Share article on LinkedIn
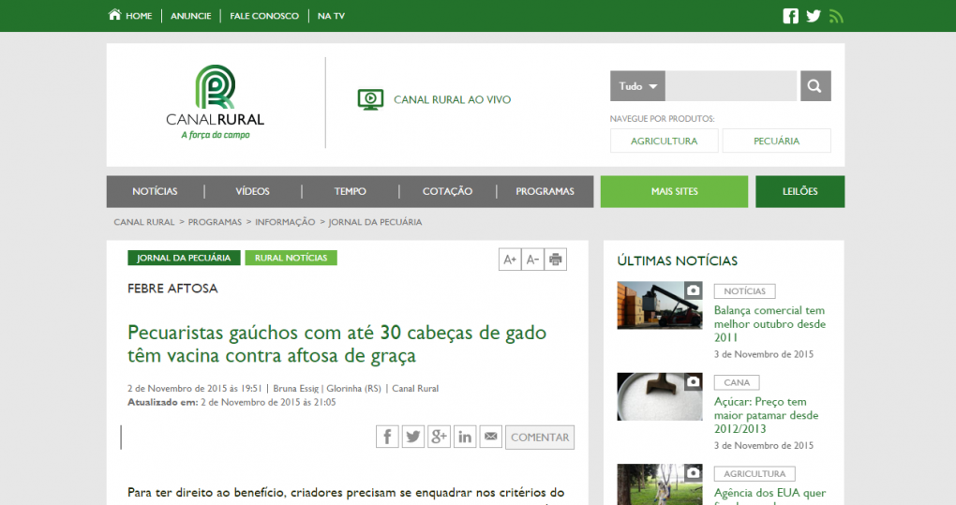 [x=465, y=437]
